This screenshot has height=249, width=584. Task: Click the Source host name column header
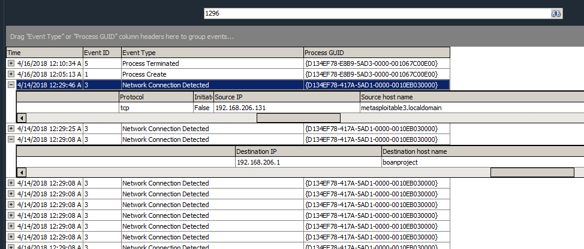pos(472,97)
